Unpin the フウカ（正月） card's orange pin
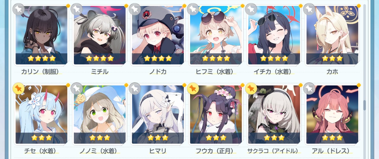 [193, 89]
